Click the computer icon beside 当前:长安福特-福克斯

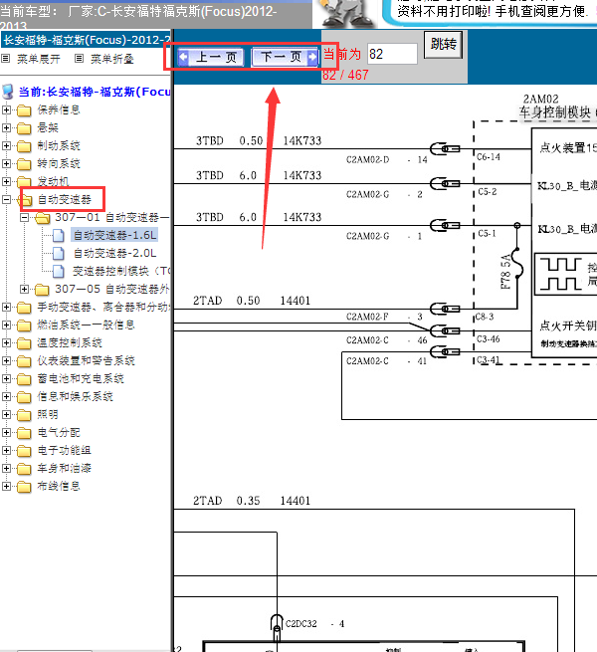(x=8, y=92)
